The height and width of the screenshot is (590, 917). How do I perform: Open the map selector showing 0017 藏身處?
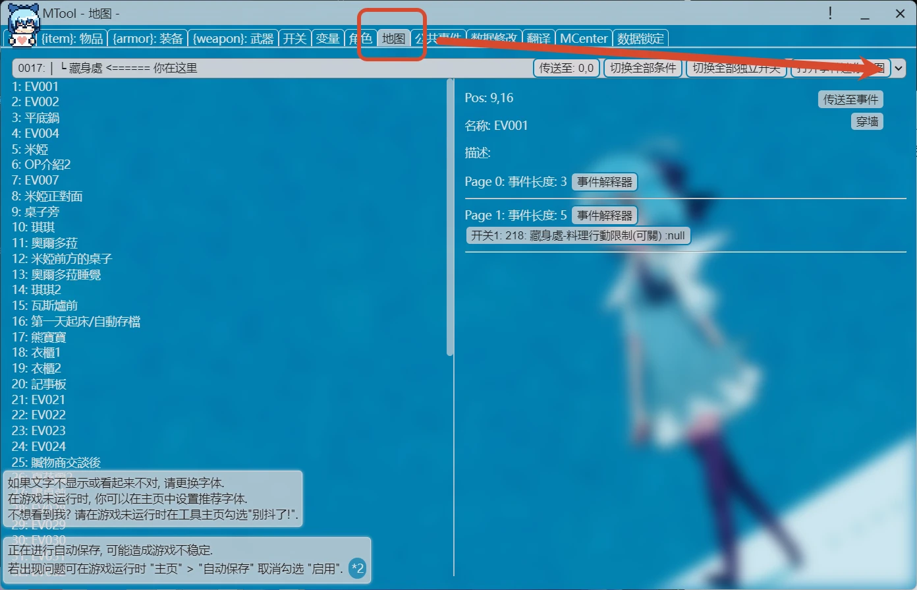click(271, 68)
